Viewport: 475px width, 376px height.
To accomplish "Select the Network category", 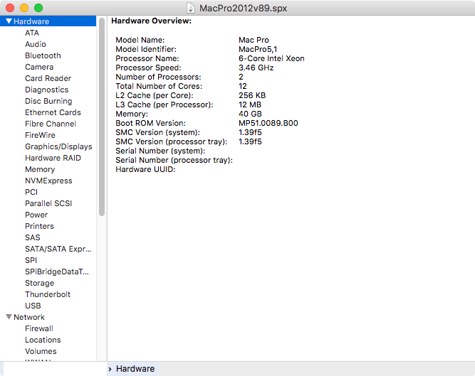I will (x=29, y=317).
